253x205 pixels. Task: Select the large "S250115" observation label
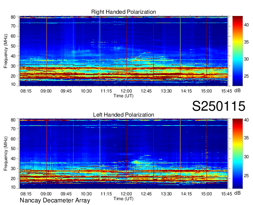tap(219, 106)
